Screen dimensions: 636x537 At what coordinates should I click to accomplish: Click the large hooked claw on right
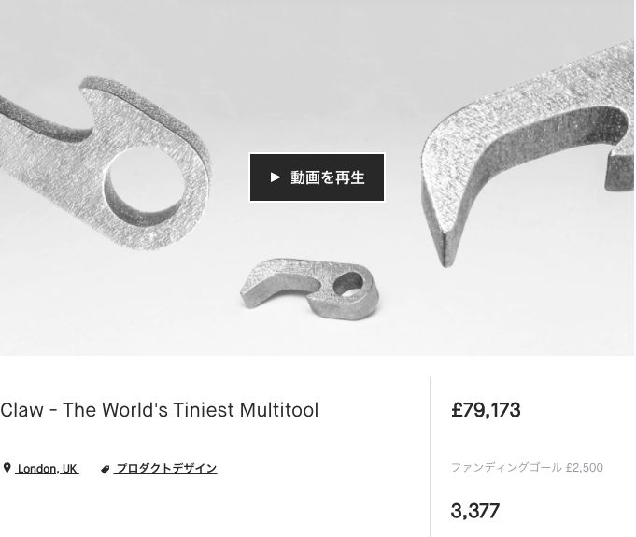(x=528, y=150)
